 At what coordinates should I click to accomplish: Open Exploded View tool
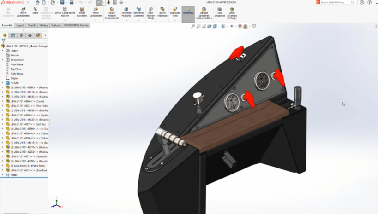click(175, 12)
